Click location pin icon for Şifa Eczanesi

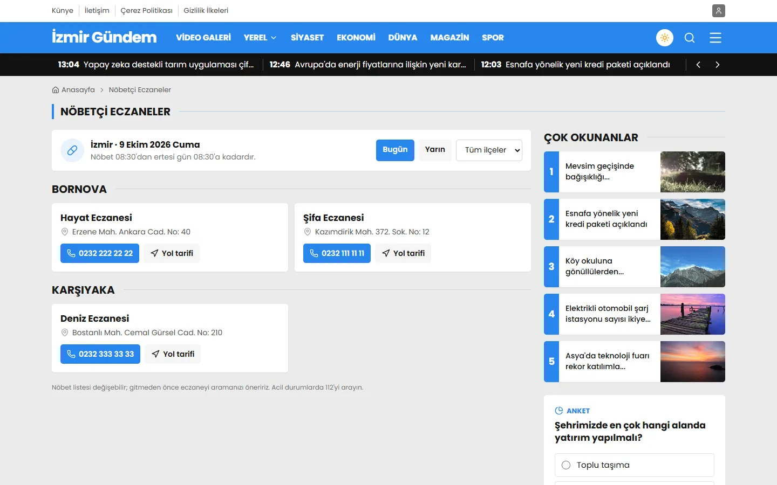[x=308, y=232]
